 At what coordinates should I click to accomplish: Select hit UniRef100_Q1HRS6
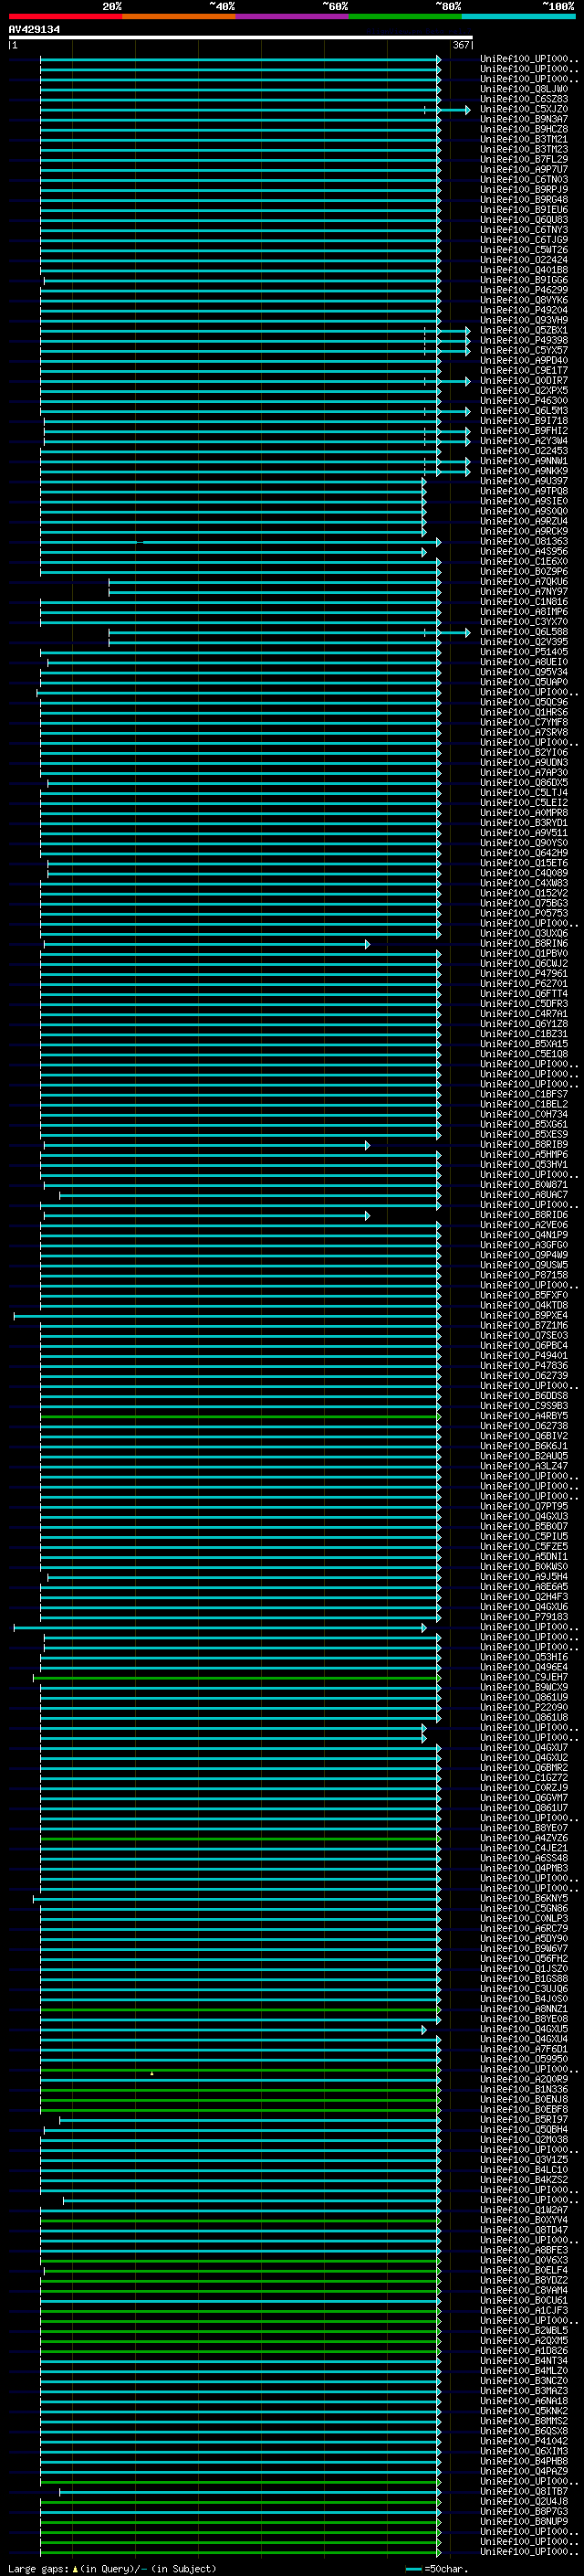524,712
